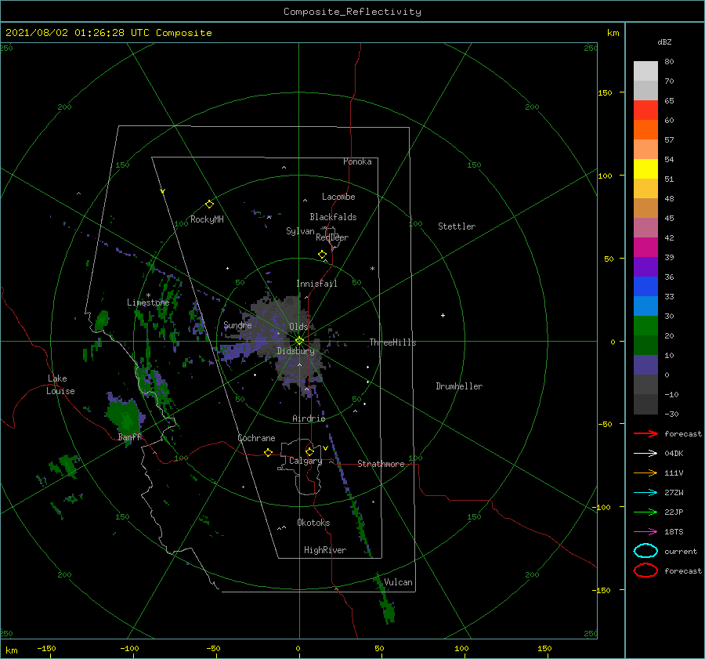The width and height of the screenshot is (705, 659).
Task: Click the yellow marker near RockyMH
Action: pos(209,205)
